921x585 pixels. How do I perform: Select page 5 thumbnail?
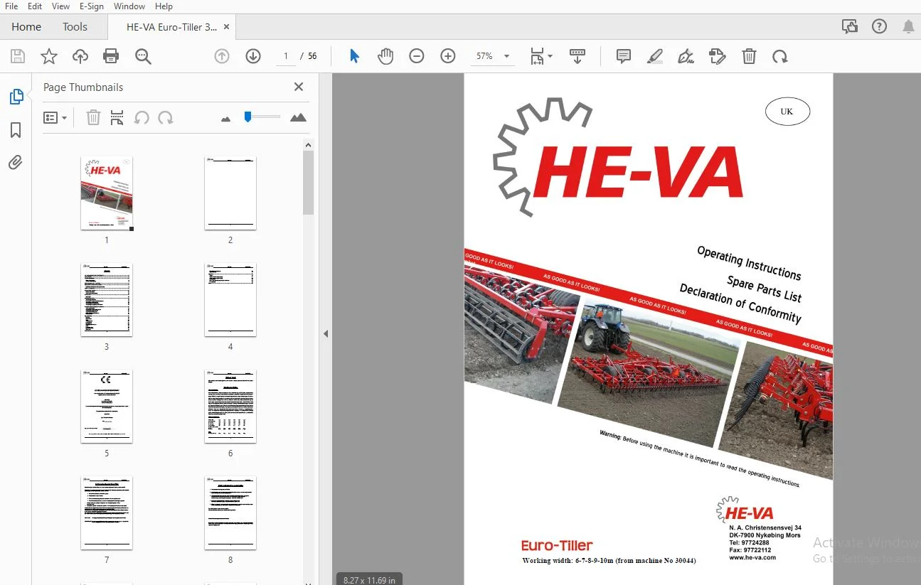coord(107,407)
